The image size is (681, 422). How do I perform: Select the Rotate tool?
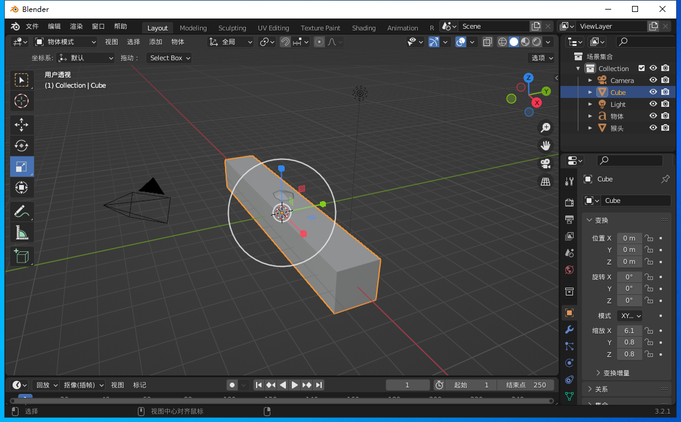(x=21, y=146)
